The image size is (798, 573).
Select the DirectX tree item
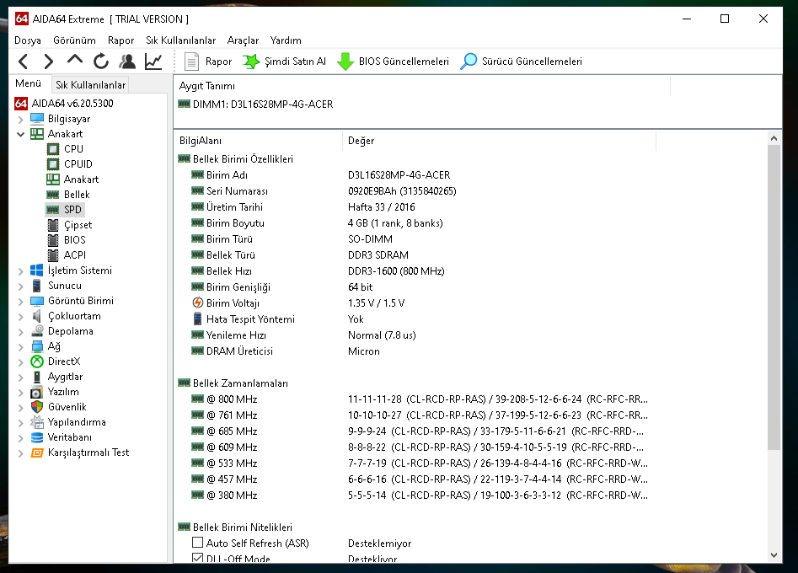pyautogui.click(x=56, y=361)
